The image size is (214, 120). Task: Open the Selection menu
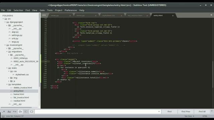tap(18, 10)
